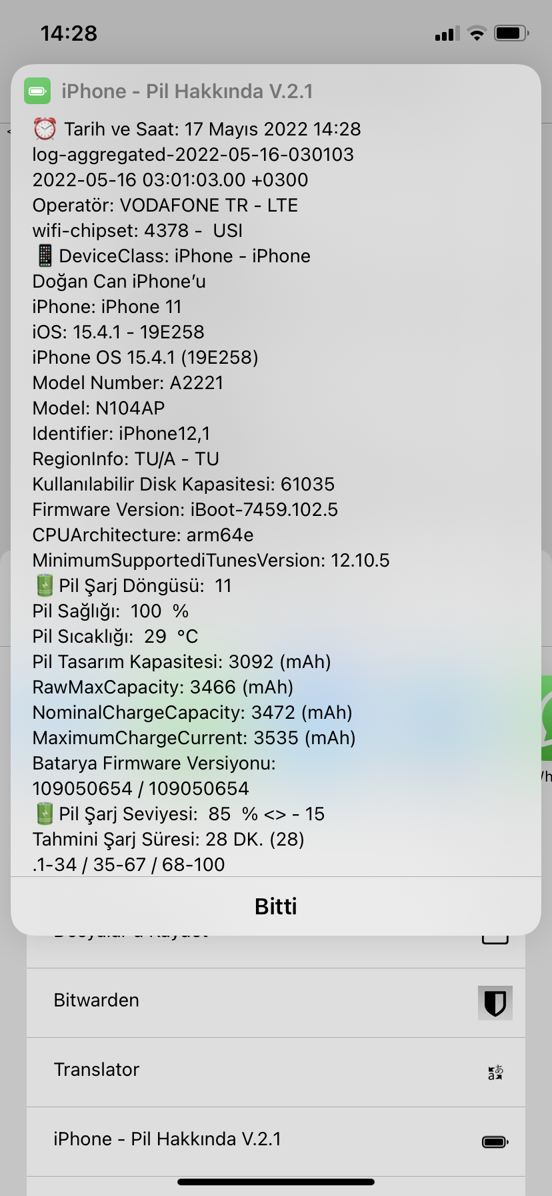Tap the green battery shortcut icon in header
552x1196 pixels.
(x=37, y=91)
